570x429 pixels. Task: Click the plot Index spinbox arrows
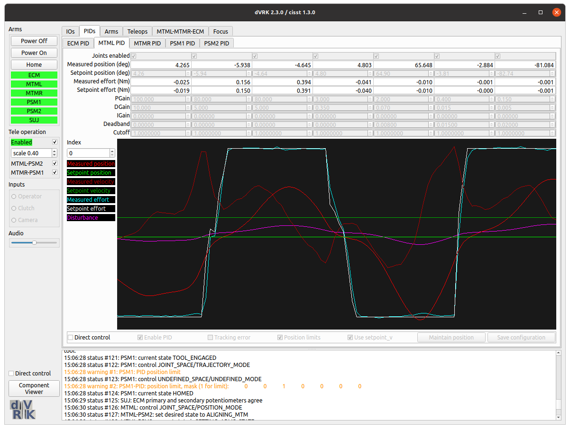pos(112,153)
